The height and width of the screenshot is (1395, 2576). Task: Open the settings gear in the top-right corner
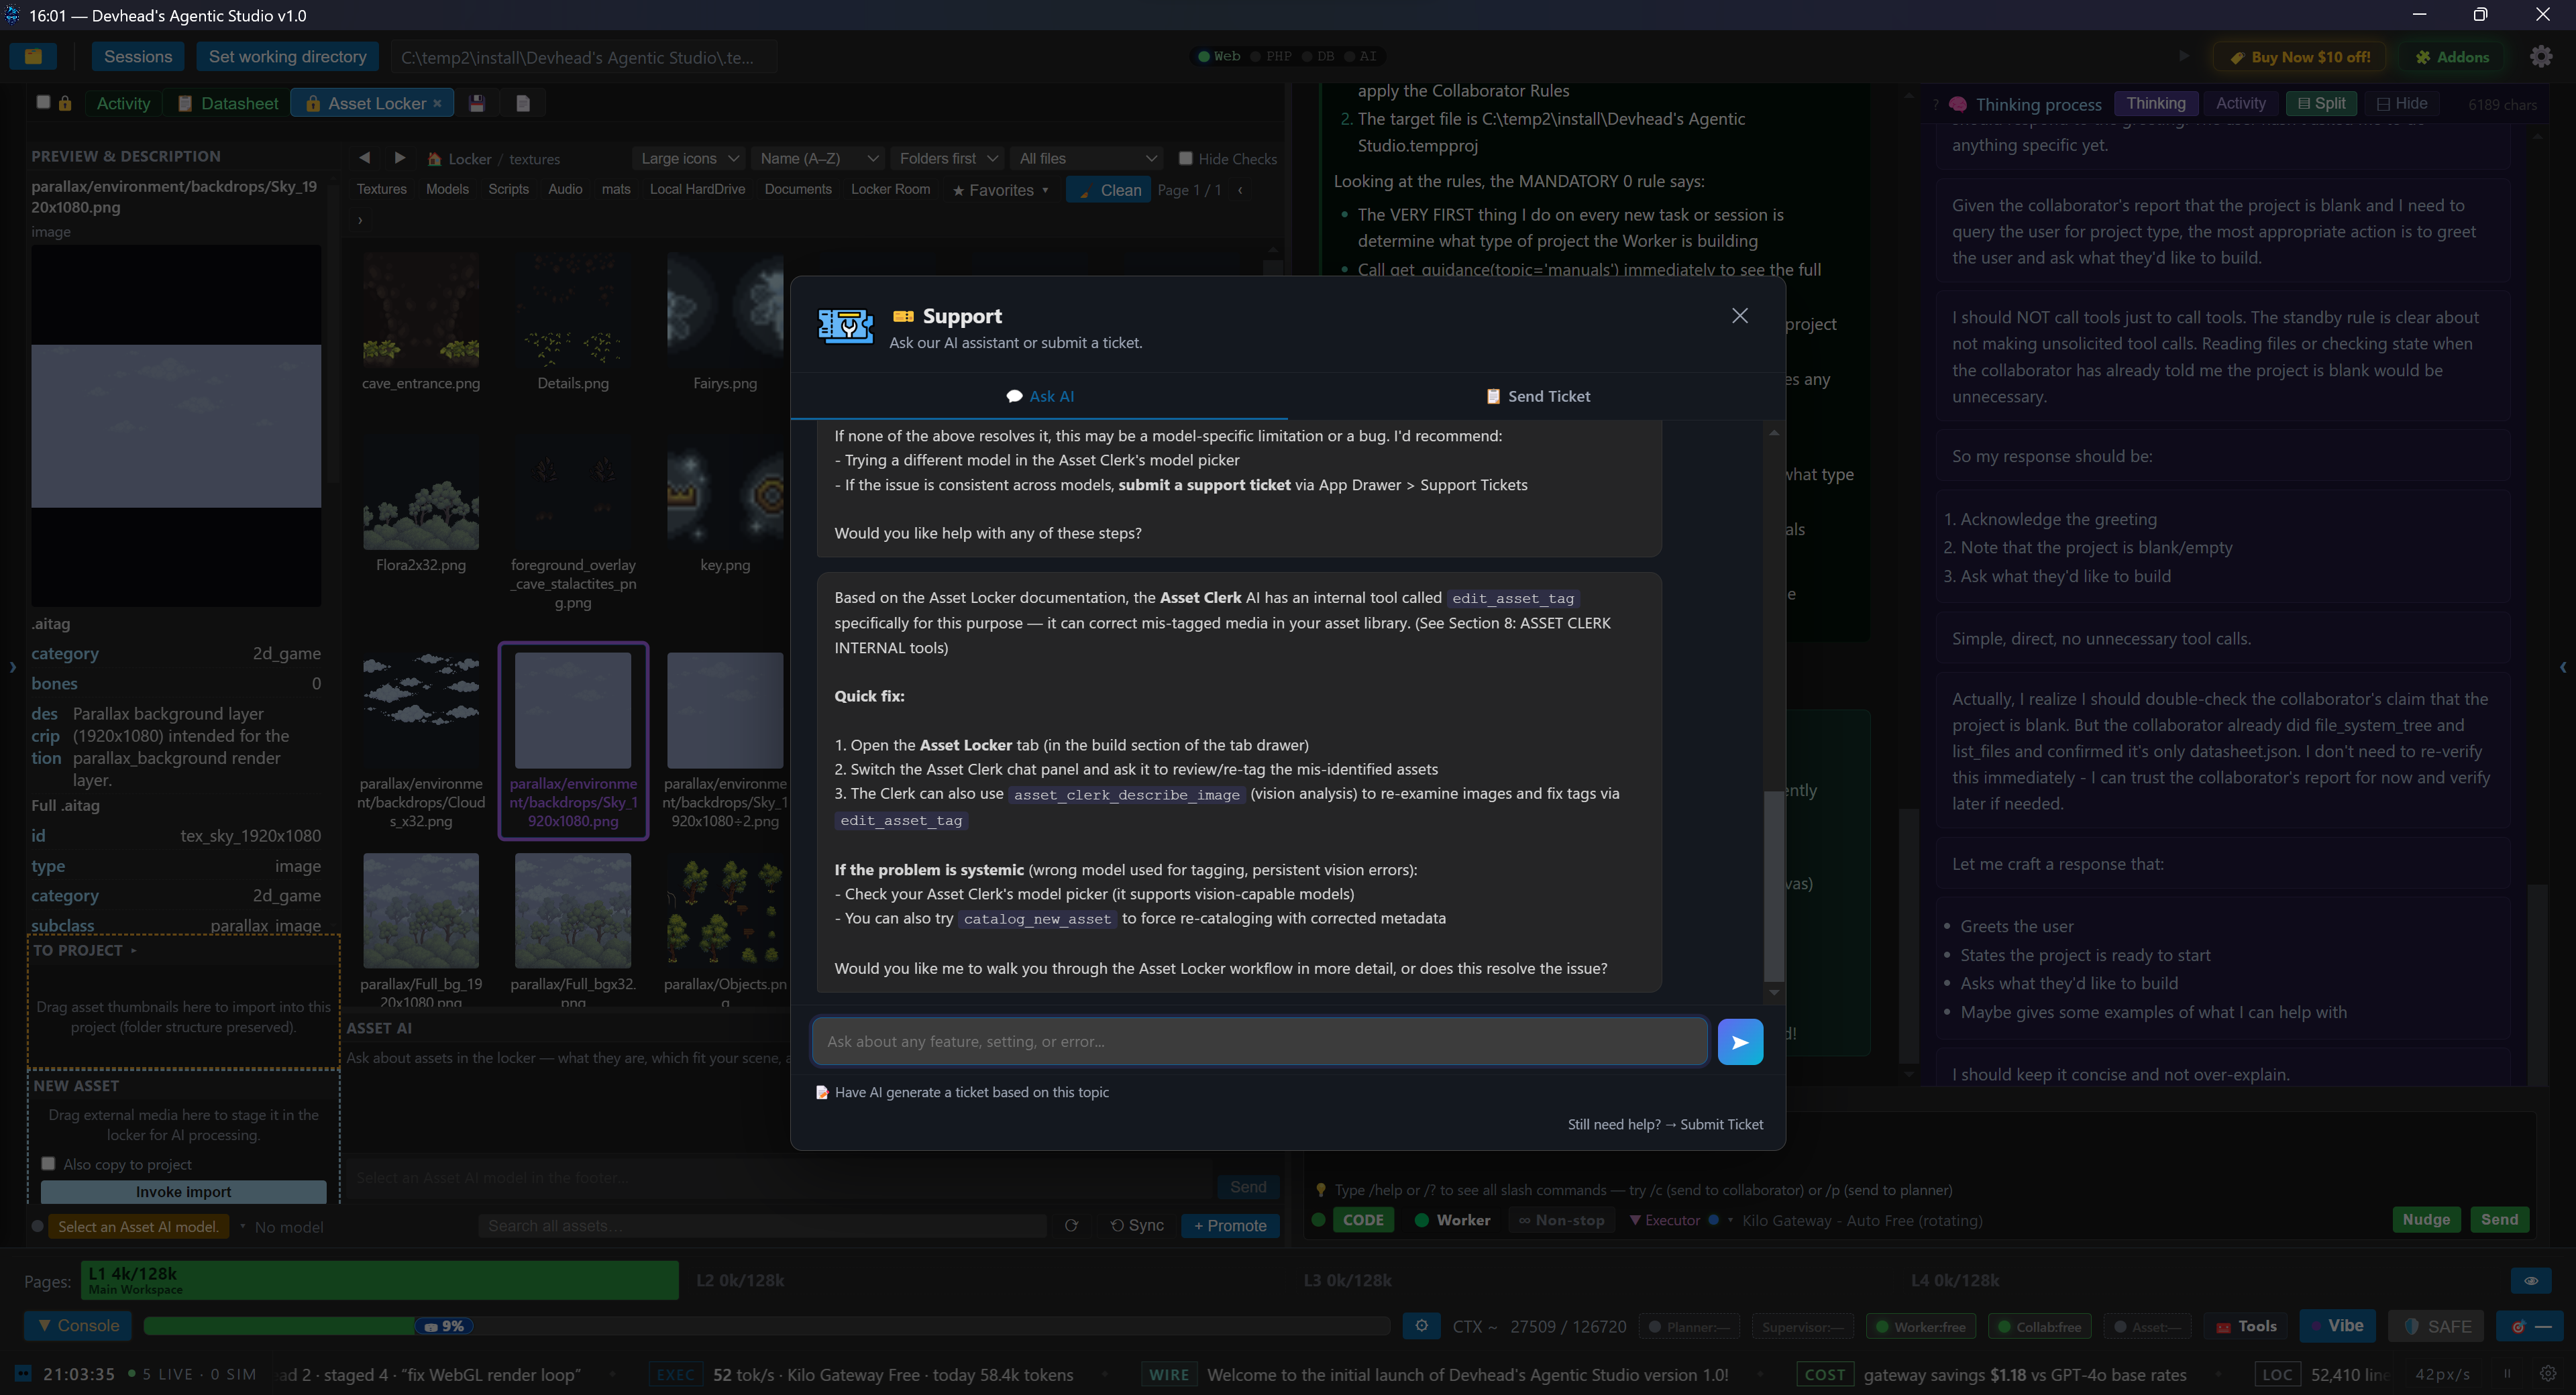pos(2541,57)
